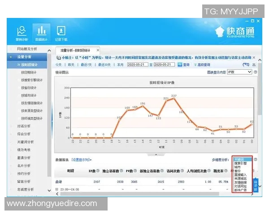The height and width of the screenshot is (215, 269).
Task: Select 按来源类型统计 in the sidebar
Action: point(32,111)
